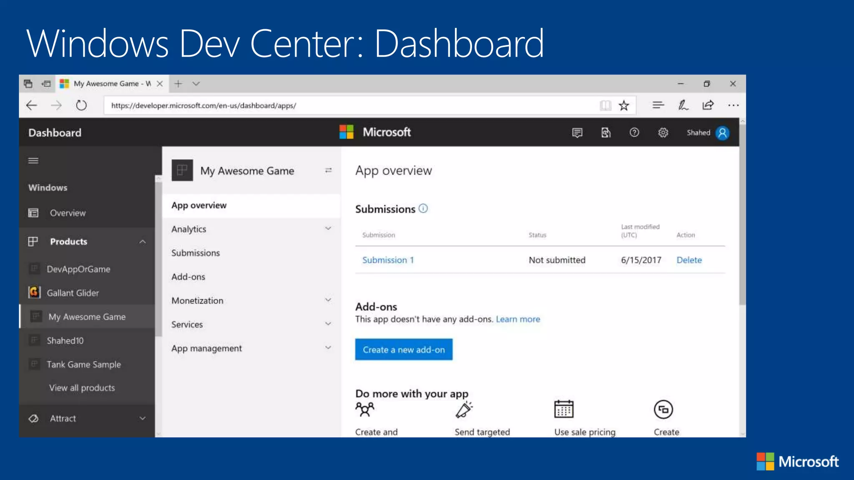854x480 pixels.
Task: Show tab previews chevron in tab bar
Action: (196, 84)
